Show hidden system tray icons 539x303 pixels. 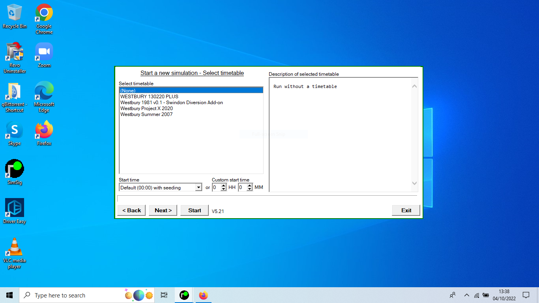click(x=466, y=295)
